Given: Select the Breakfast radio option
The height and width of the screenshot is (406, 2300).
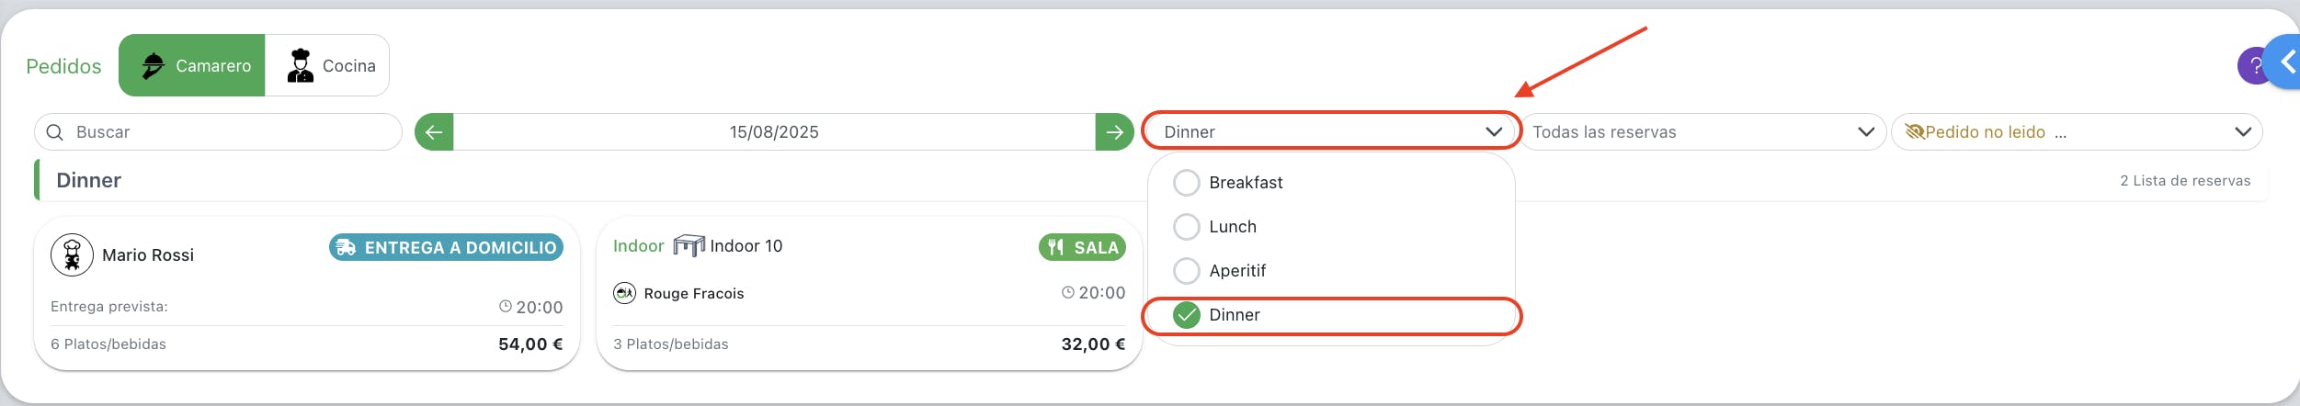Looking at the screenshot, I should pyautogui.click(x=1187, y=183).
